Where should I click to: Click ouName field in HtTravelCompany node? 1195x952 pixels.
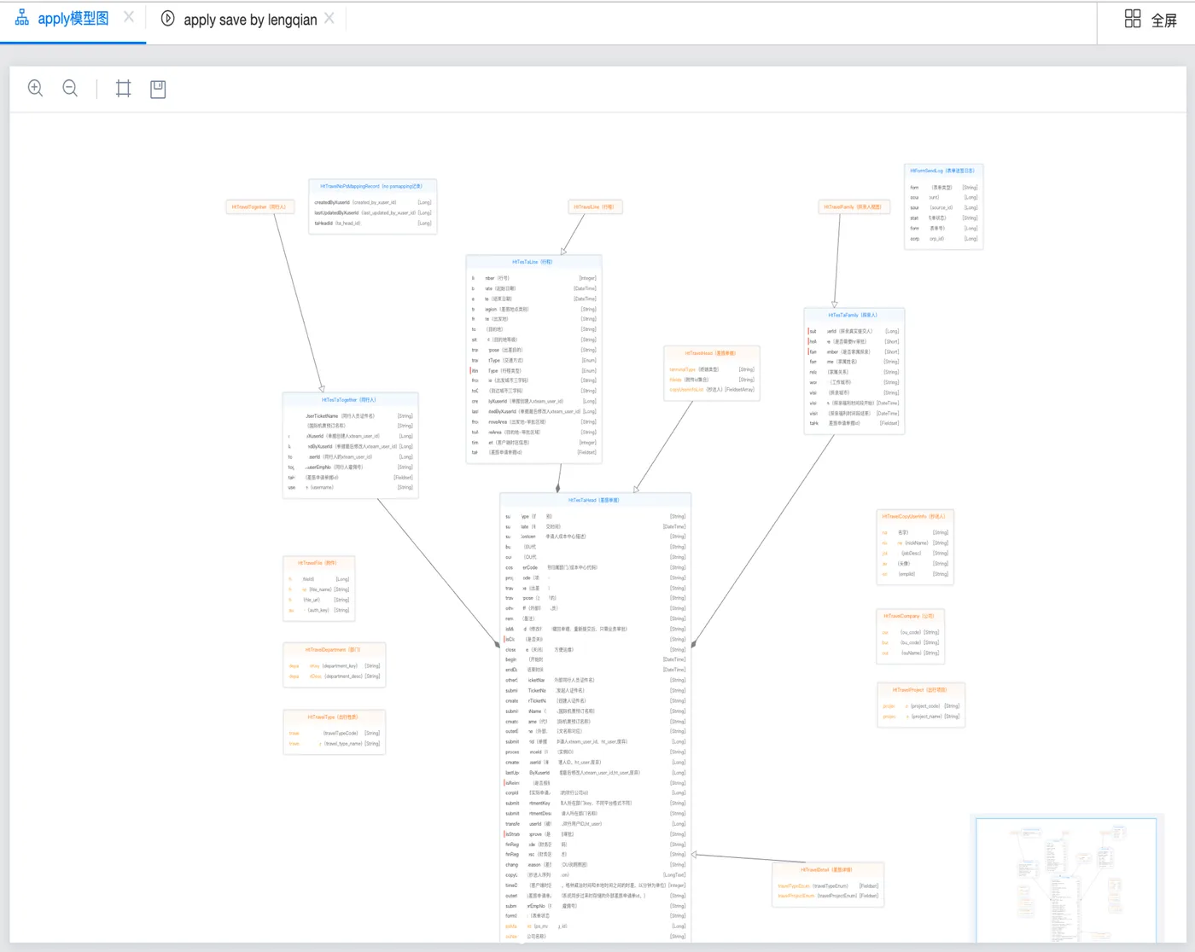(x=911, y=653)
